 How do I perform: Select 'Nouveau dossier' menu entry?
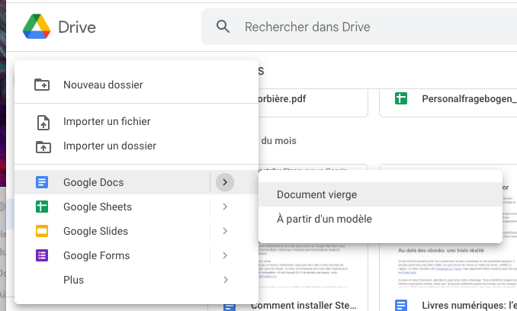pos(136,85)
